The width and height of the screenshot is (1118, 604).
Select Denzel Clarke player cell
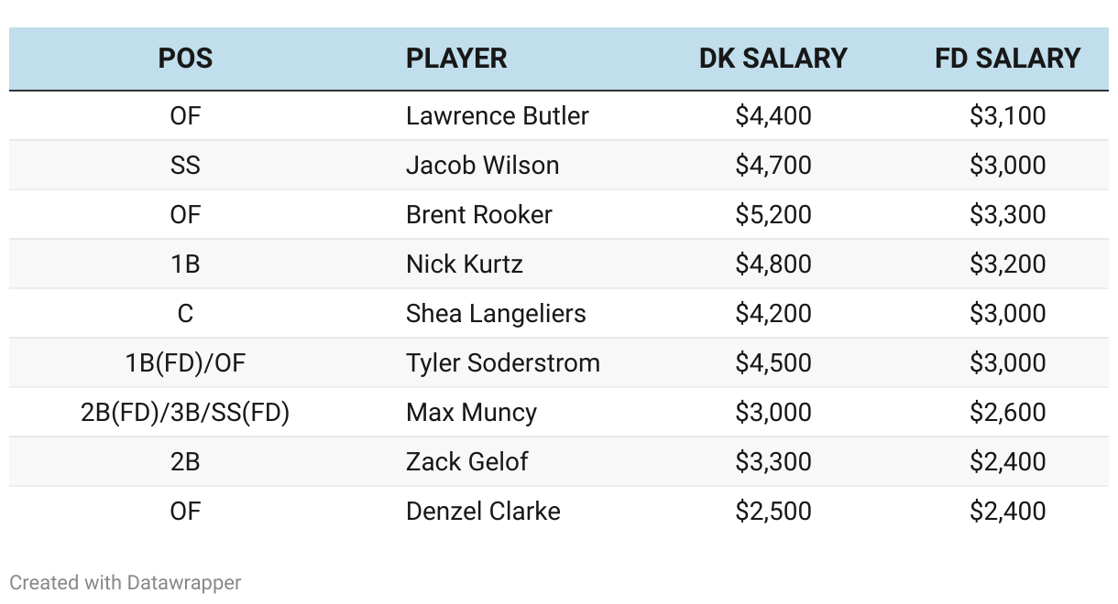tap(483, 511)
